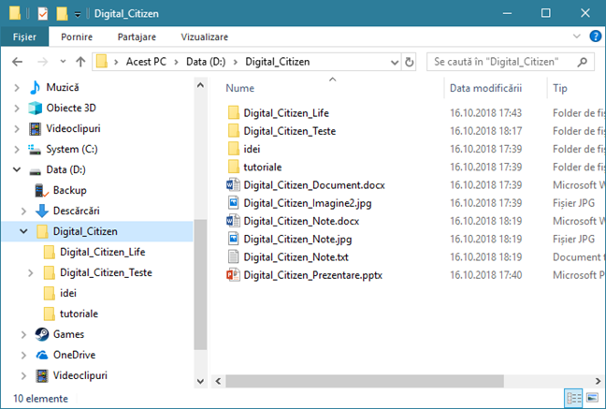Refresh the Digital_Citizen folder view

click(409, 63)
